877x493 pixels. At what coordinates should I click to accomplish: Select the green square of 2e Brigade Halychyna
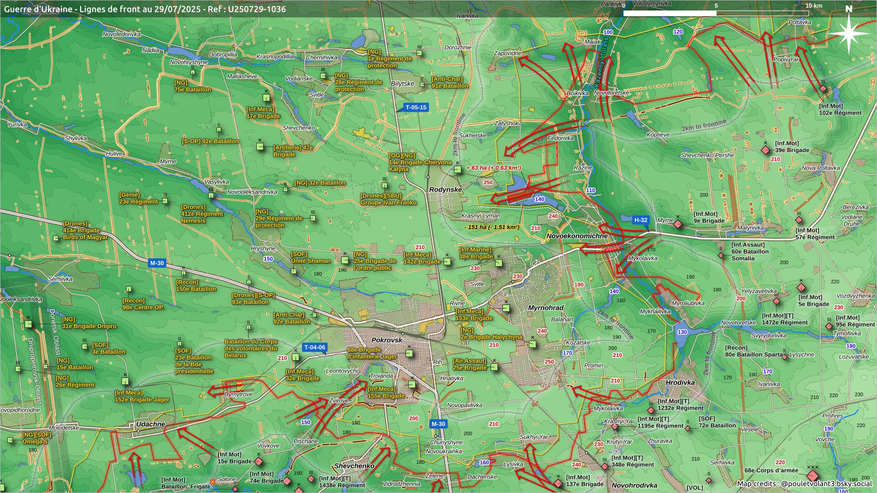(532, 344)
